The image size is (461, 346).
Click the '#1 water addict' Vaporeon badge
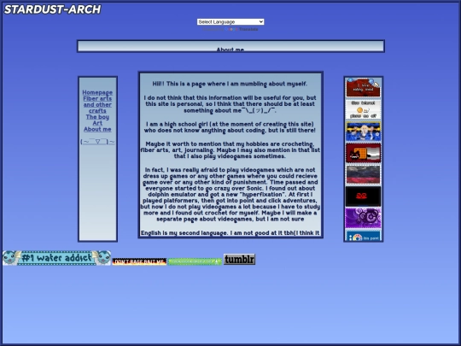(x=56, y=258)
